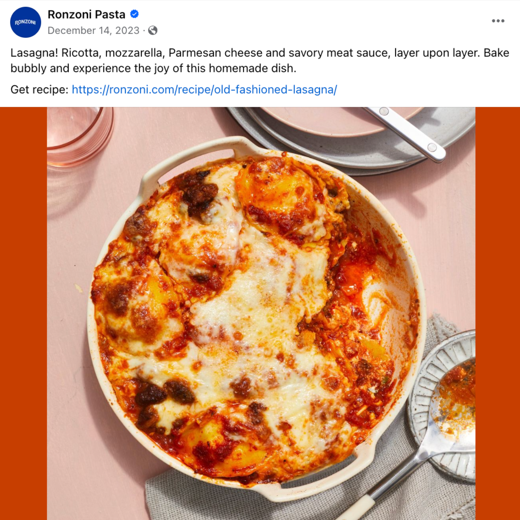This screenshot has height=520, width=520.
Task: Click the post caption starting with 'Lasagna! Ricotta'
Action: [260, 60]
